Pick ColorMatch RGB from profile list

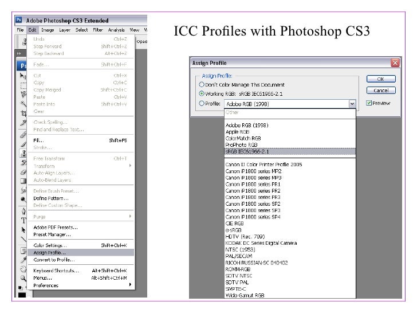(x=290, y=138)
